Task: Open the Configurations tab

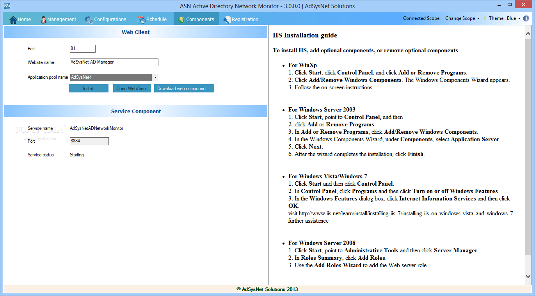Action: [x=105, y=19]
